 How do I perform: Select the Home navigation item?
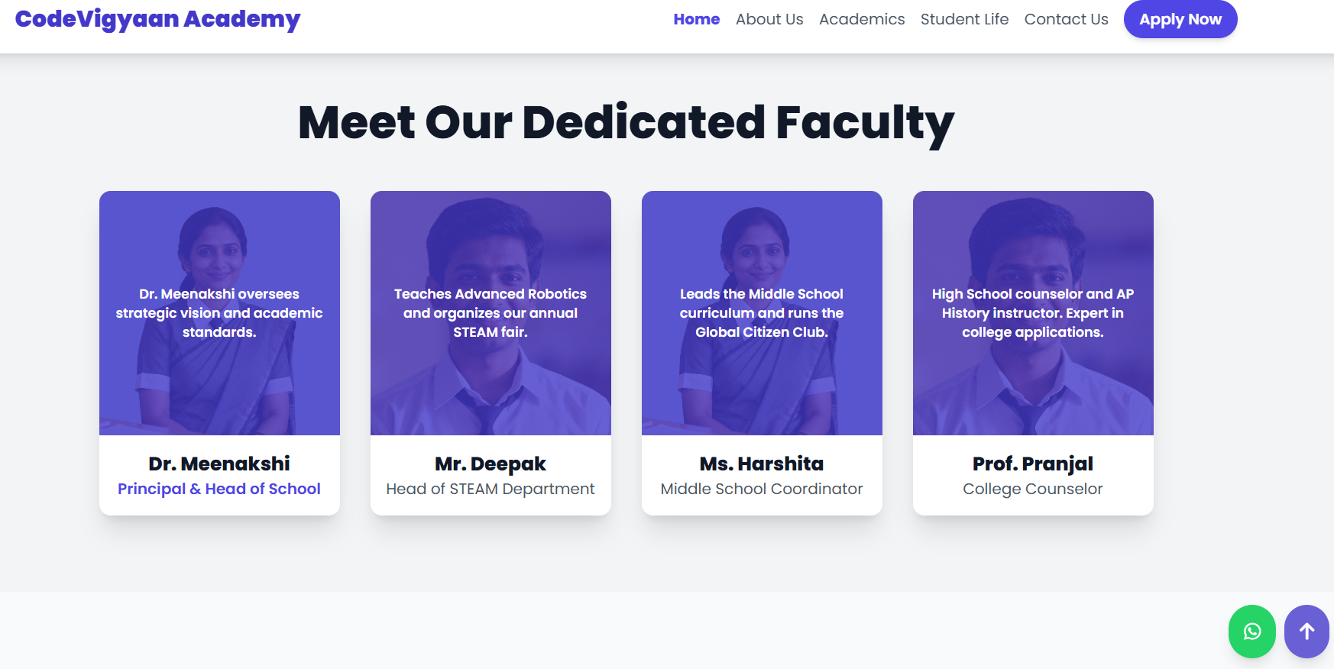[696, 19]
